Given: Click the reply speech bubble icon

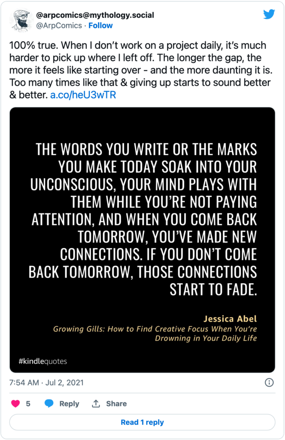Looking at the screenshot, I should (x=49, y=403).
